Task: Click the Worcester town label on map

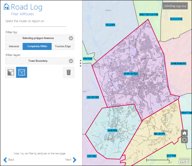Action: 131,74
